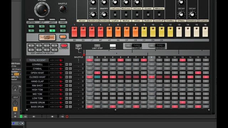Flip the Claves/RimShot switch
Image resolution: width=228 pixels, height=128 pixels.
[x=148, y=15]
